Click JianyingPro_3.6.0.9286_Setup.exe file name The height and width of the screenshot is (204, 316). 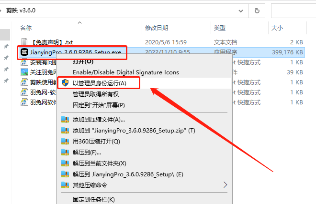pyautogui.click(x=76, y=52)
